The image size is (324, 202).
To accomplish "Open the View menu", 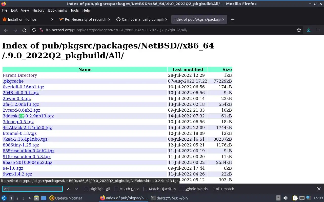I will [x=25, y=10].
